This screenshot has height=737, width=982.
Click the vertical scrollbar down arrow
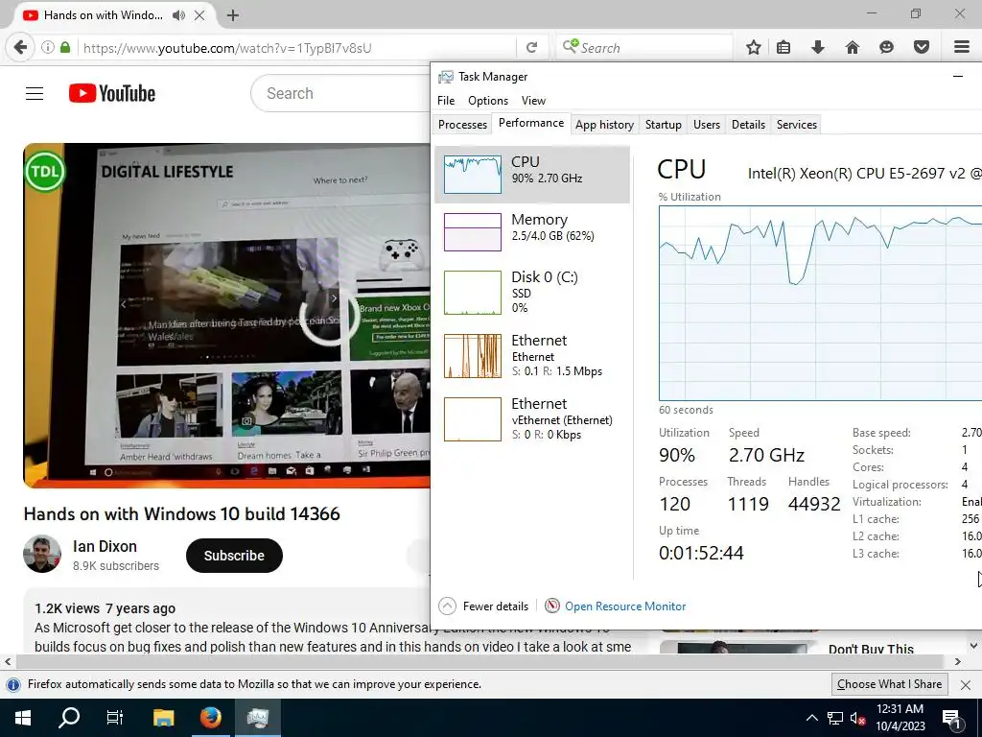click(x=974, y=646)
